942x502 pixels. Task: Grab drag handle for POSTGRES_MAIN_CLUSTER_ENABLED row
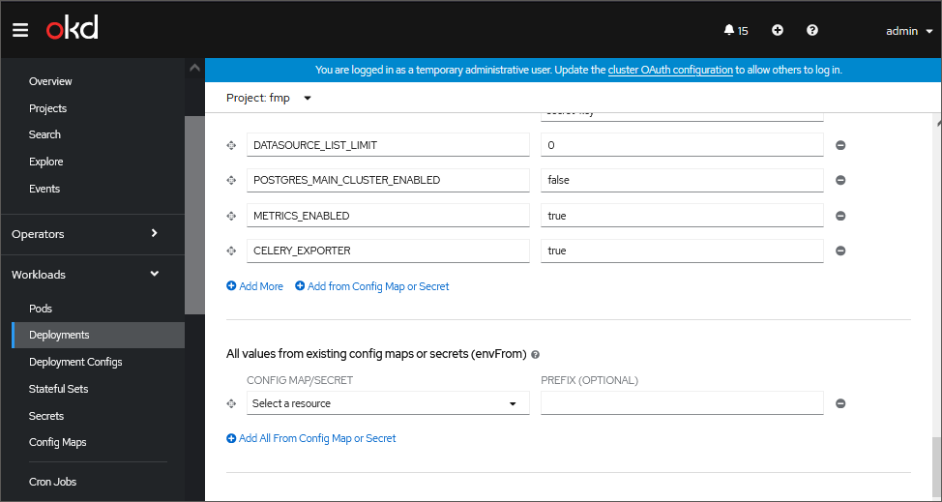231,180
